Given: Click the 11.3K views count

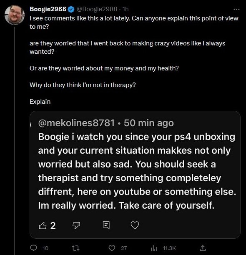Looking at the screenshot, I should [x=169, y=248].
